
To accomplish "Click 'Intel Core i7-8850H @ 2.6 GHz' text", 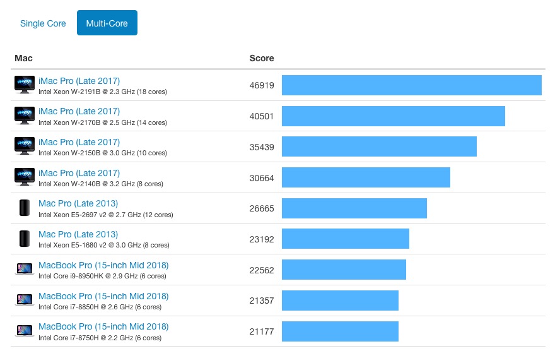I will coord(86,307).
